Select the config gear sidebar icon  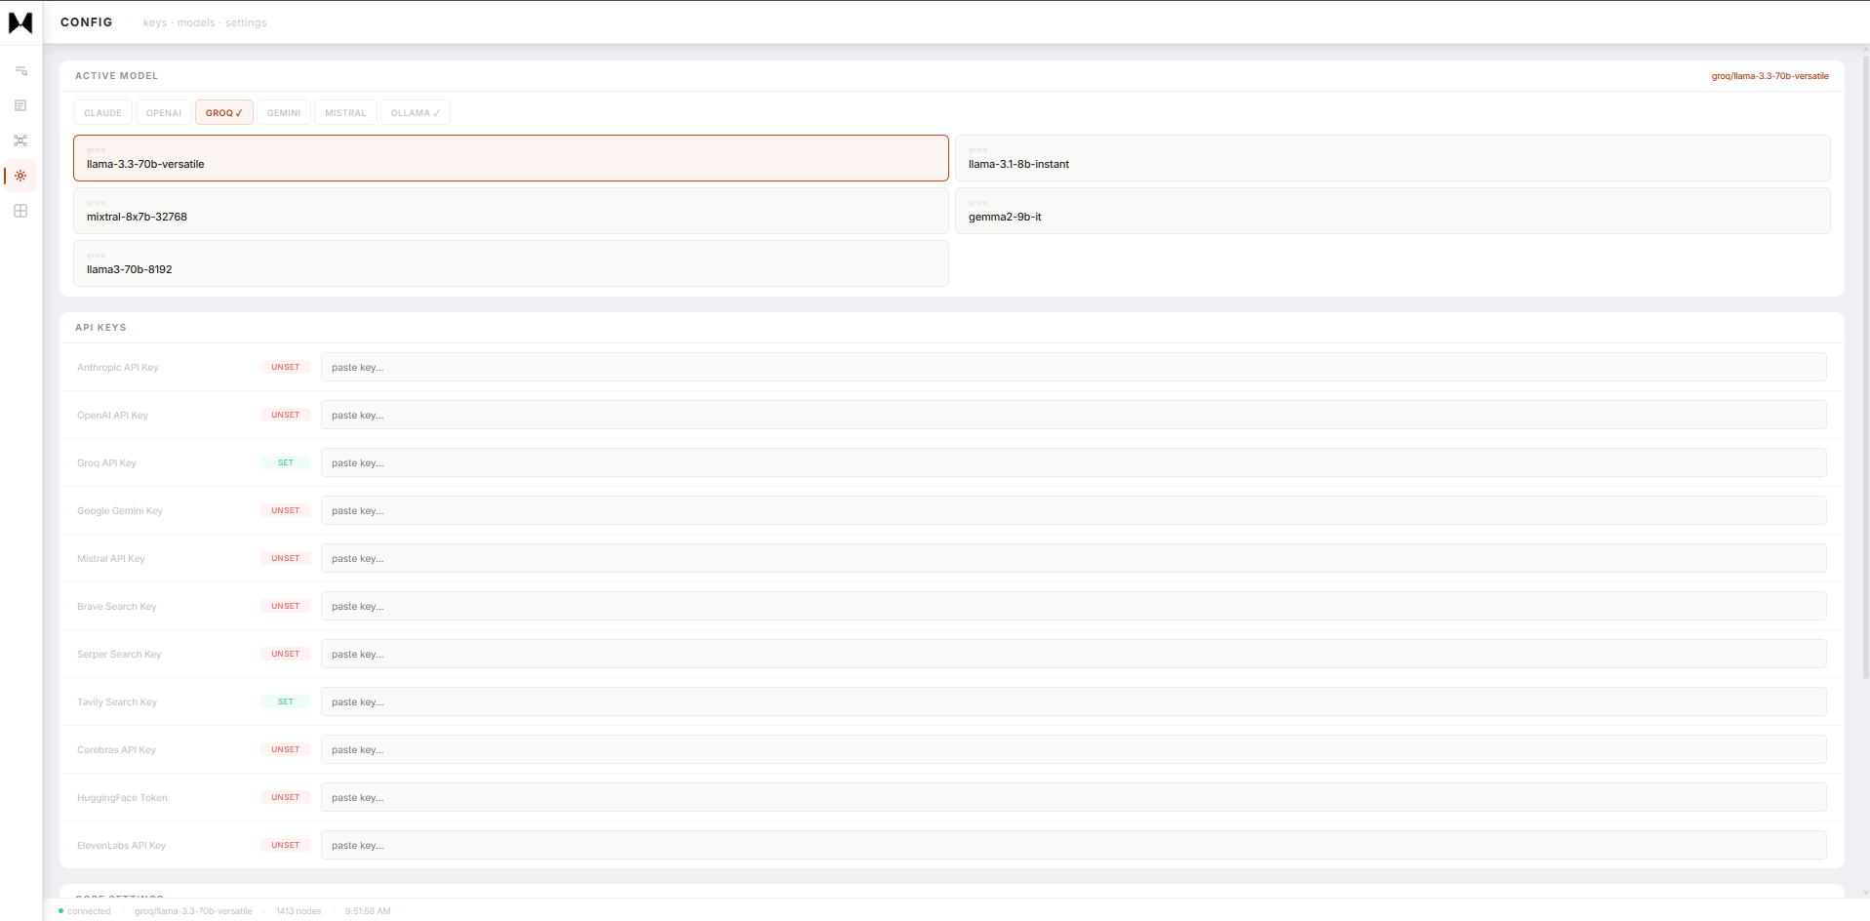tap(20, 176)
